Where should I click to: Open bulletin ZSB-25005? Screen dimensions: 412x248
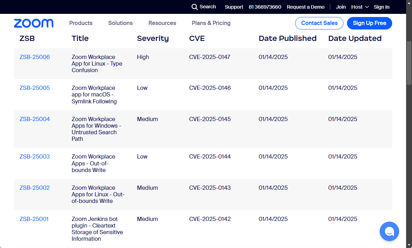coord(35,88)
